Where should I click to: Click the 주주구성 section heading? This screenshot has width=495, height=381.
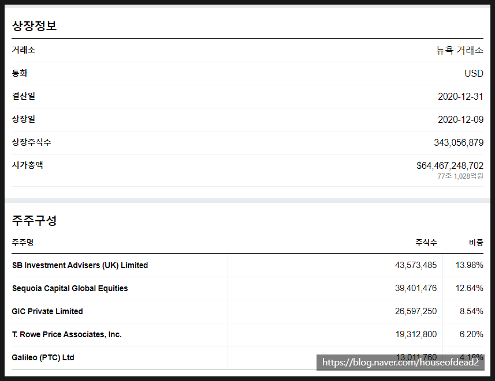pos(34,220)
